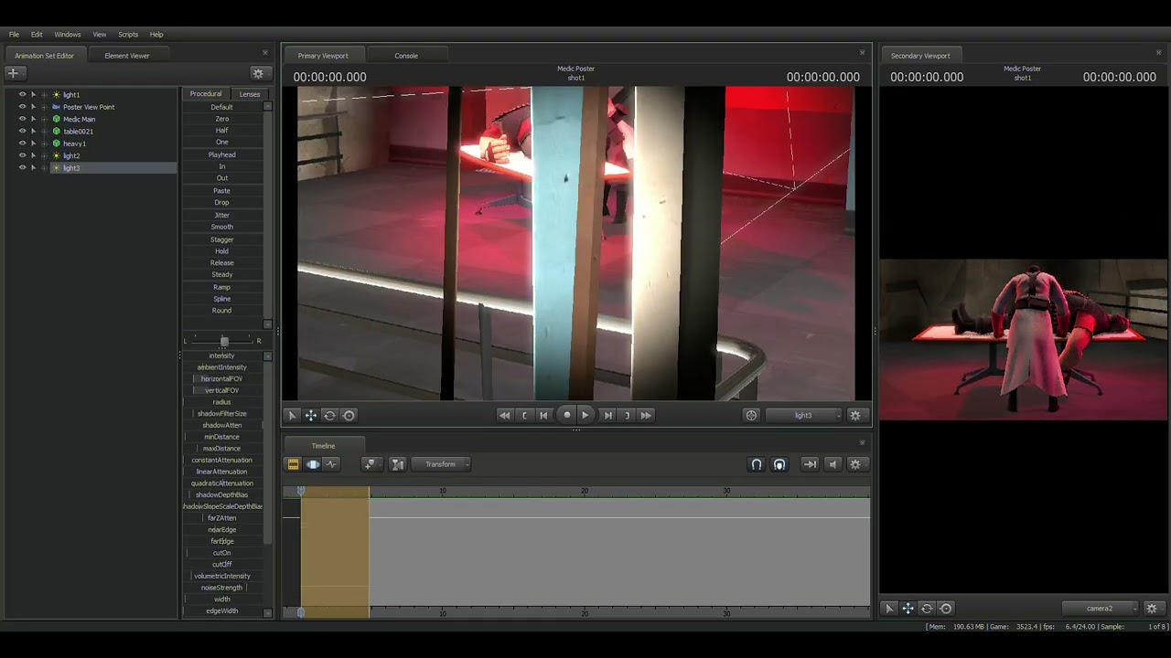1171x658 pixels.
Task: Switch to the Element Viewer tab
Action: click(127, 56)
